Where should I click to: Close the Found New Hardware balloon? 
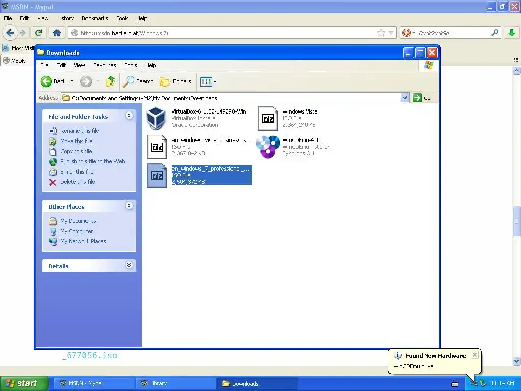coord(475,355)
